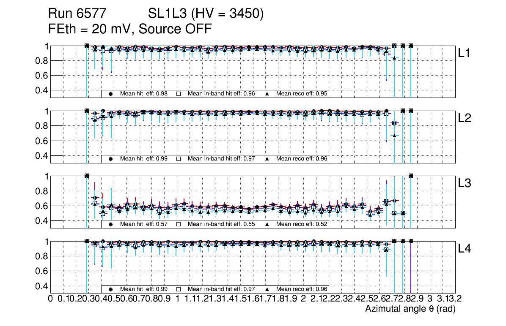Click the open square legend marker in L1 panel
506x326 pixels.
(x=179, y=94)
